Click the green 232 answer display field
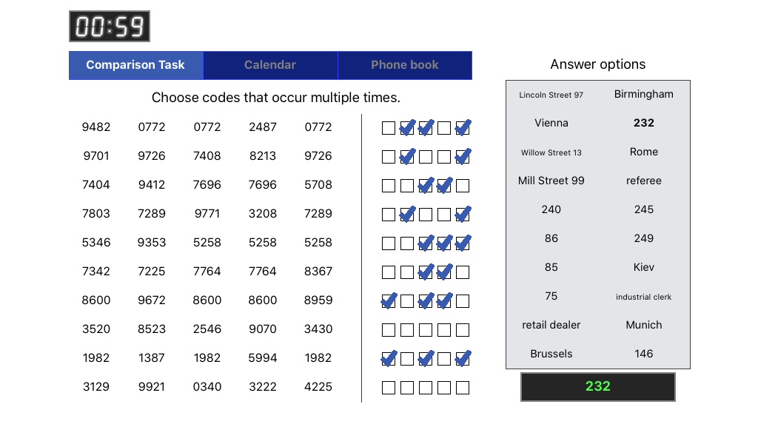This screenshot has width=758, height=444. coord(598,386)
